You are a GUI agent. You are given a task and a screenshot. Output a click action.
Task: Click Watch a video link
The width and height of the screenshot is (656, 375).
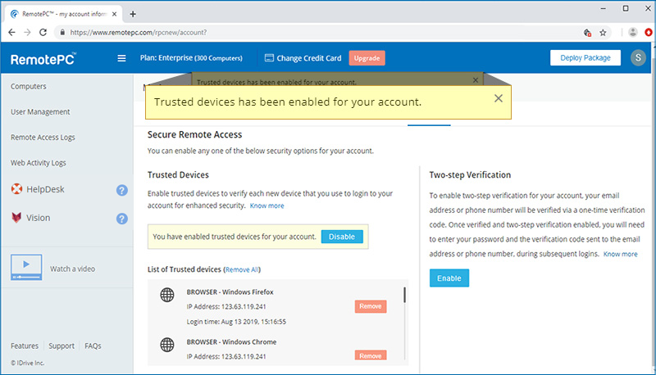point(72,269)
